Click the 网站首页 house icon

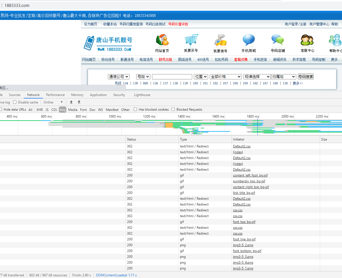click(162, 40)
